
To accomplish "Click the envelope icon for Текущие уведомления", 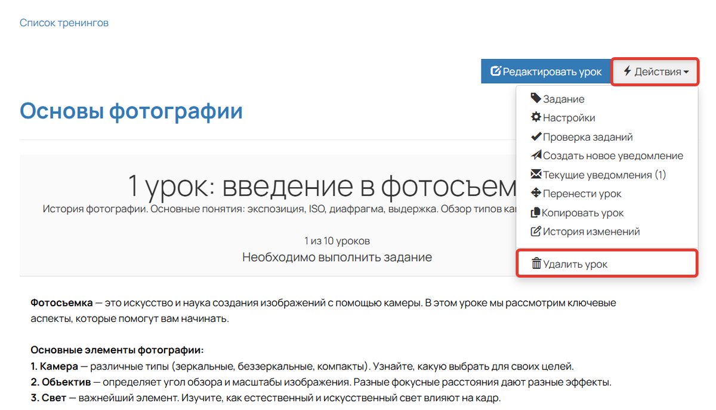I will point(537,175).
